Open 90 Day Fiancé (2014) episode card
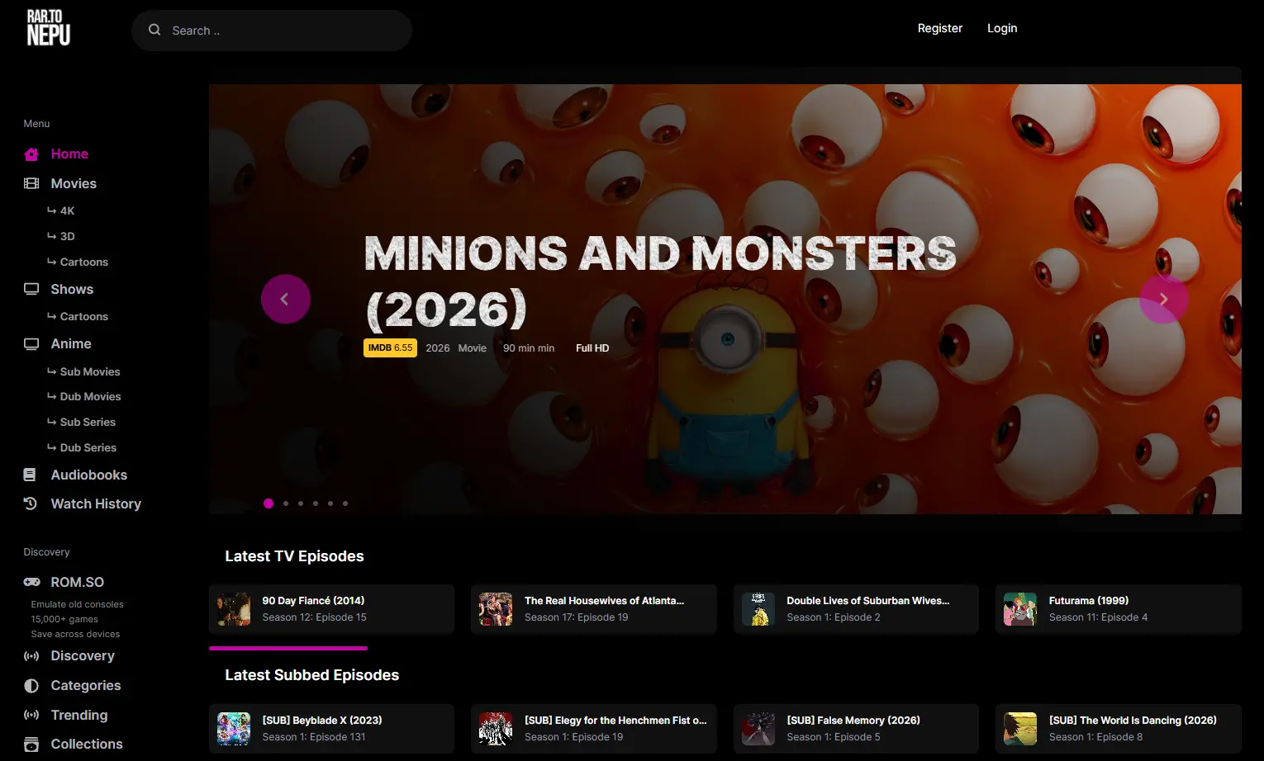 pos(331,609)
